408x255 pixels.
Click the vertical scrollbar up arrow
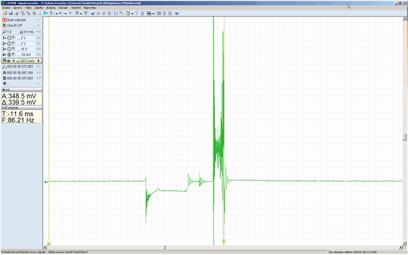(x=404, y=19)
